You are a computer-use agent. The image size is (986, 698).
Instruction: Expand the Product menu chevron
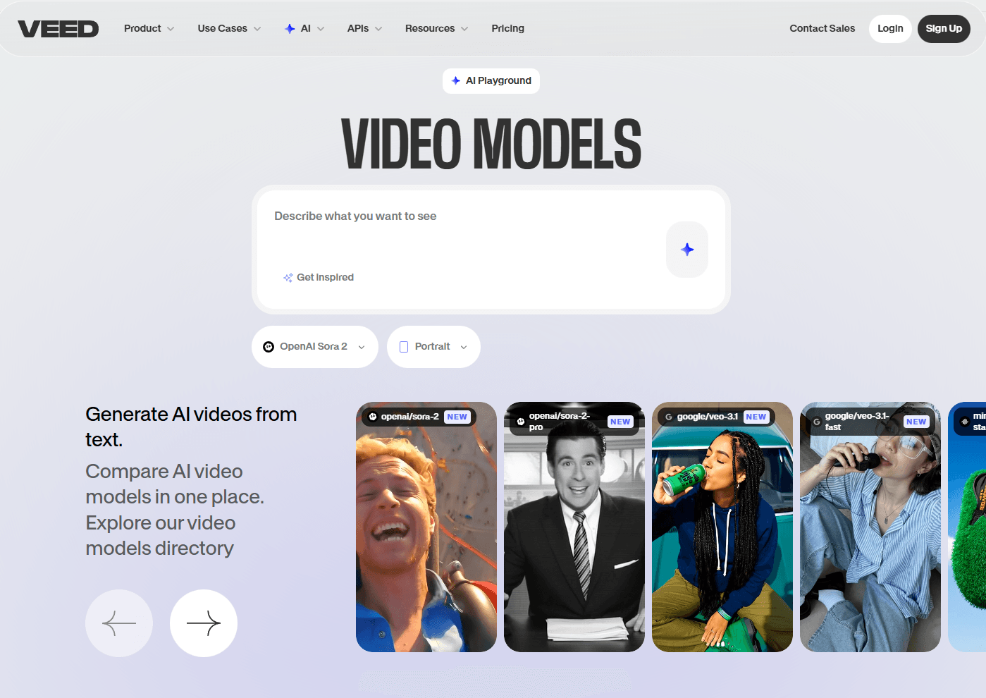(171, 29)
